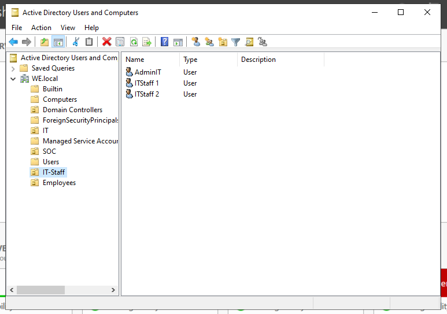Open the Help menu
This screenshot has width=447, height=314.
[x=91, y=28]
